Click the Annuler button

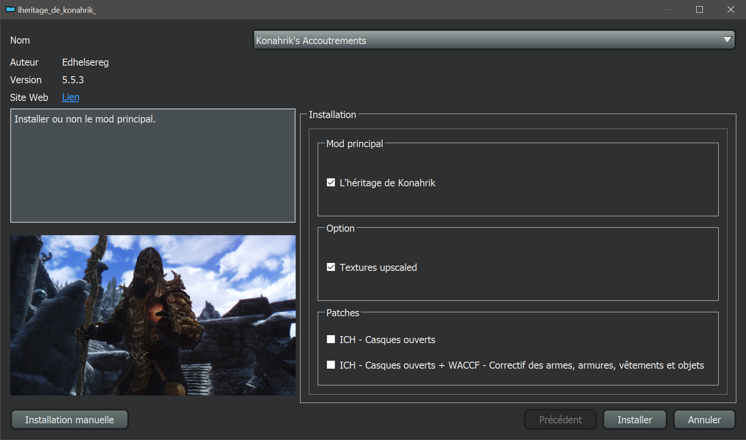(704, 420)
